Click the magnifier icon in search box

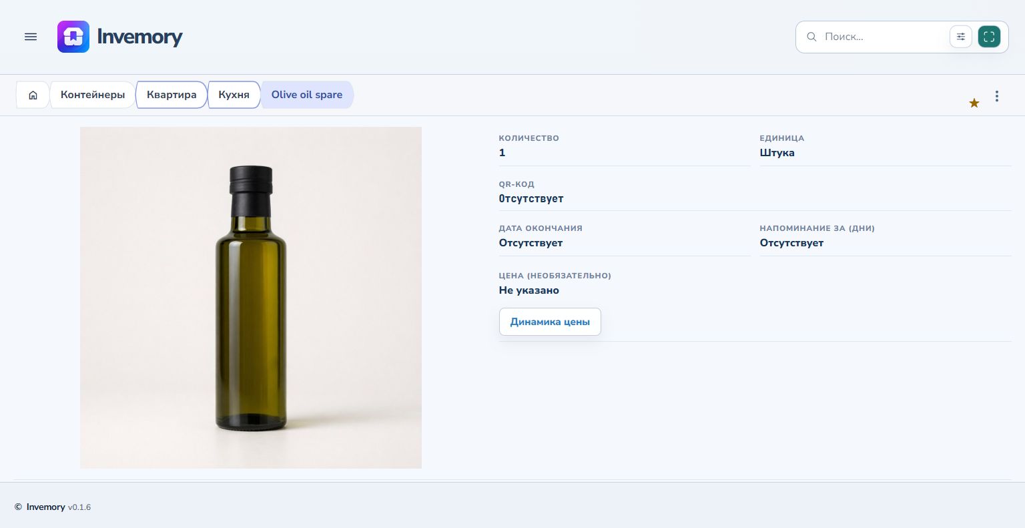811,37
